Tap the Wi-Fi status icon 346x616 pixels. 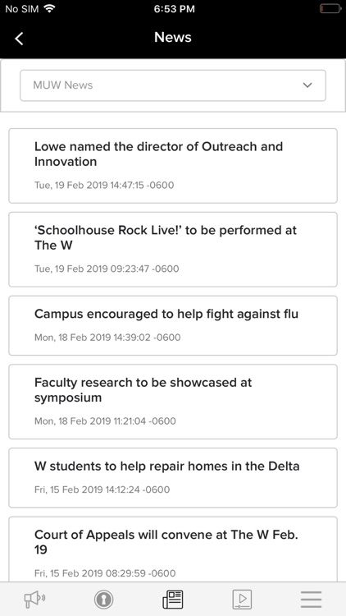click(x=49, y=9)
